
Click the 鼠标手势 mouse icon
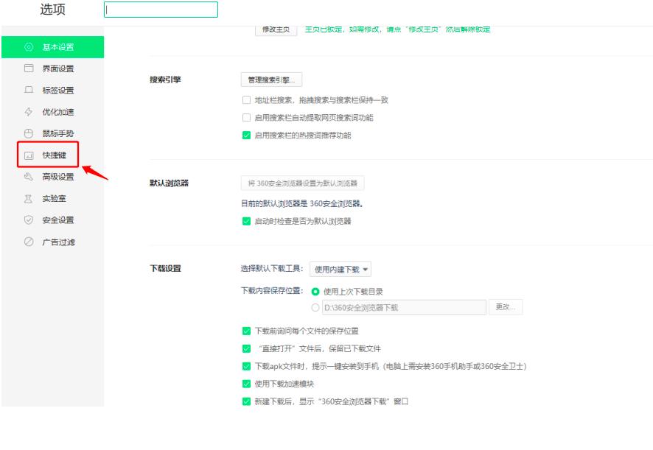(29, 133)
